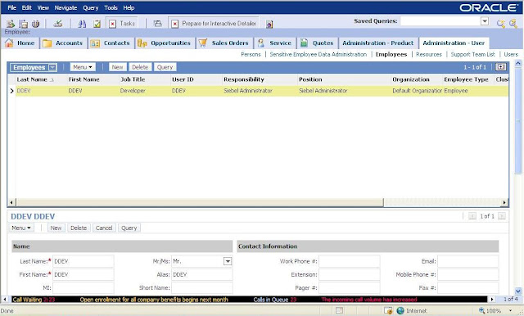Screen dimensions: 524x316
Task: Open the Resources view link
Action: click(x=429, y=55)
